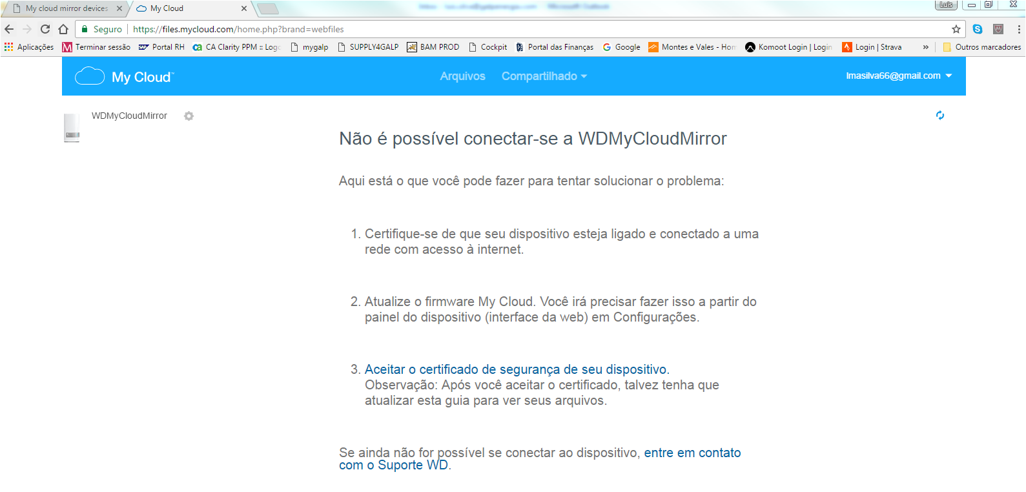Click the disabled forward navigation arrow
The width and height of the screenshot is (1026, 492).
[x=27, y=29]
